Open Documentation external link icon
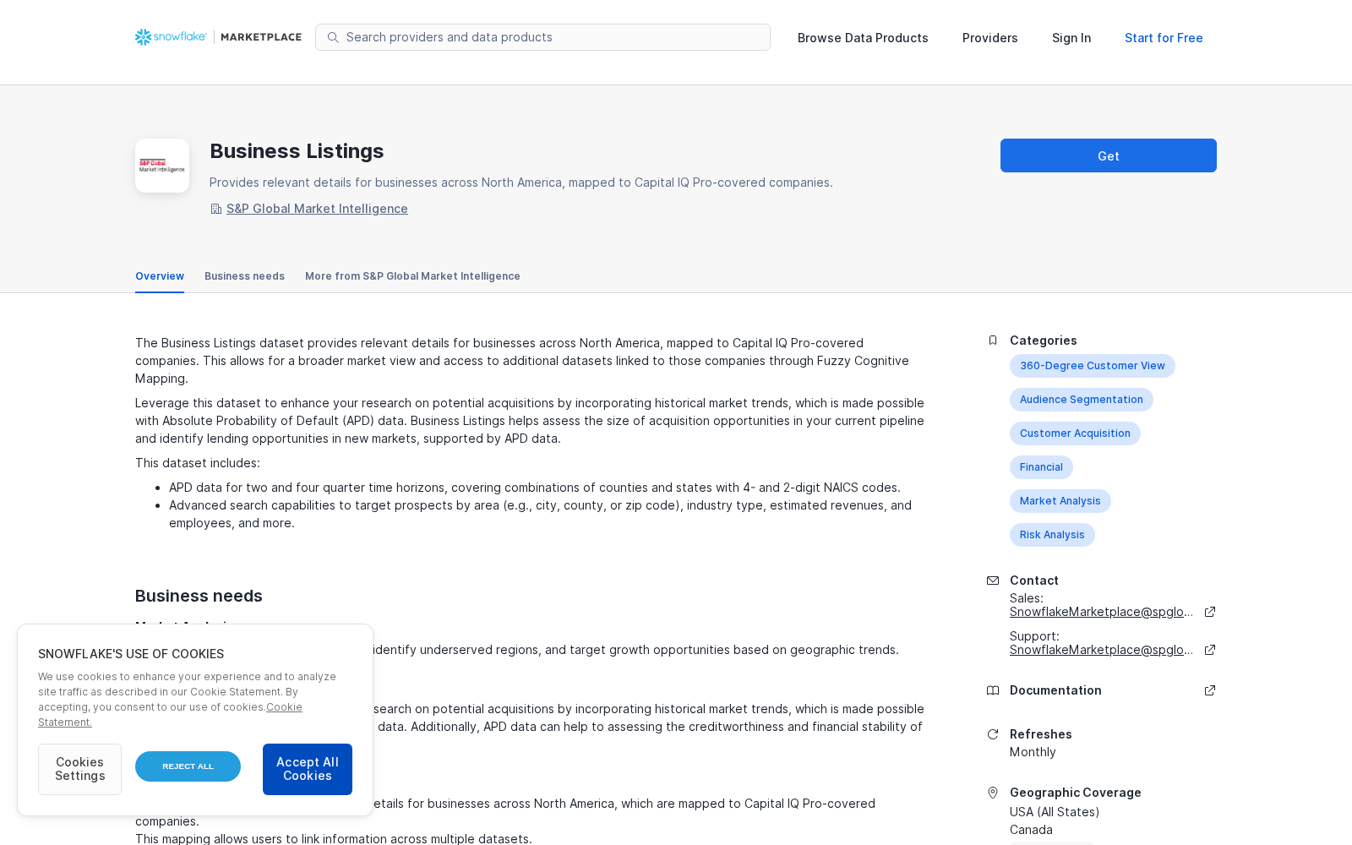 (1210, 690)
